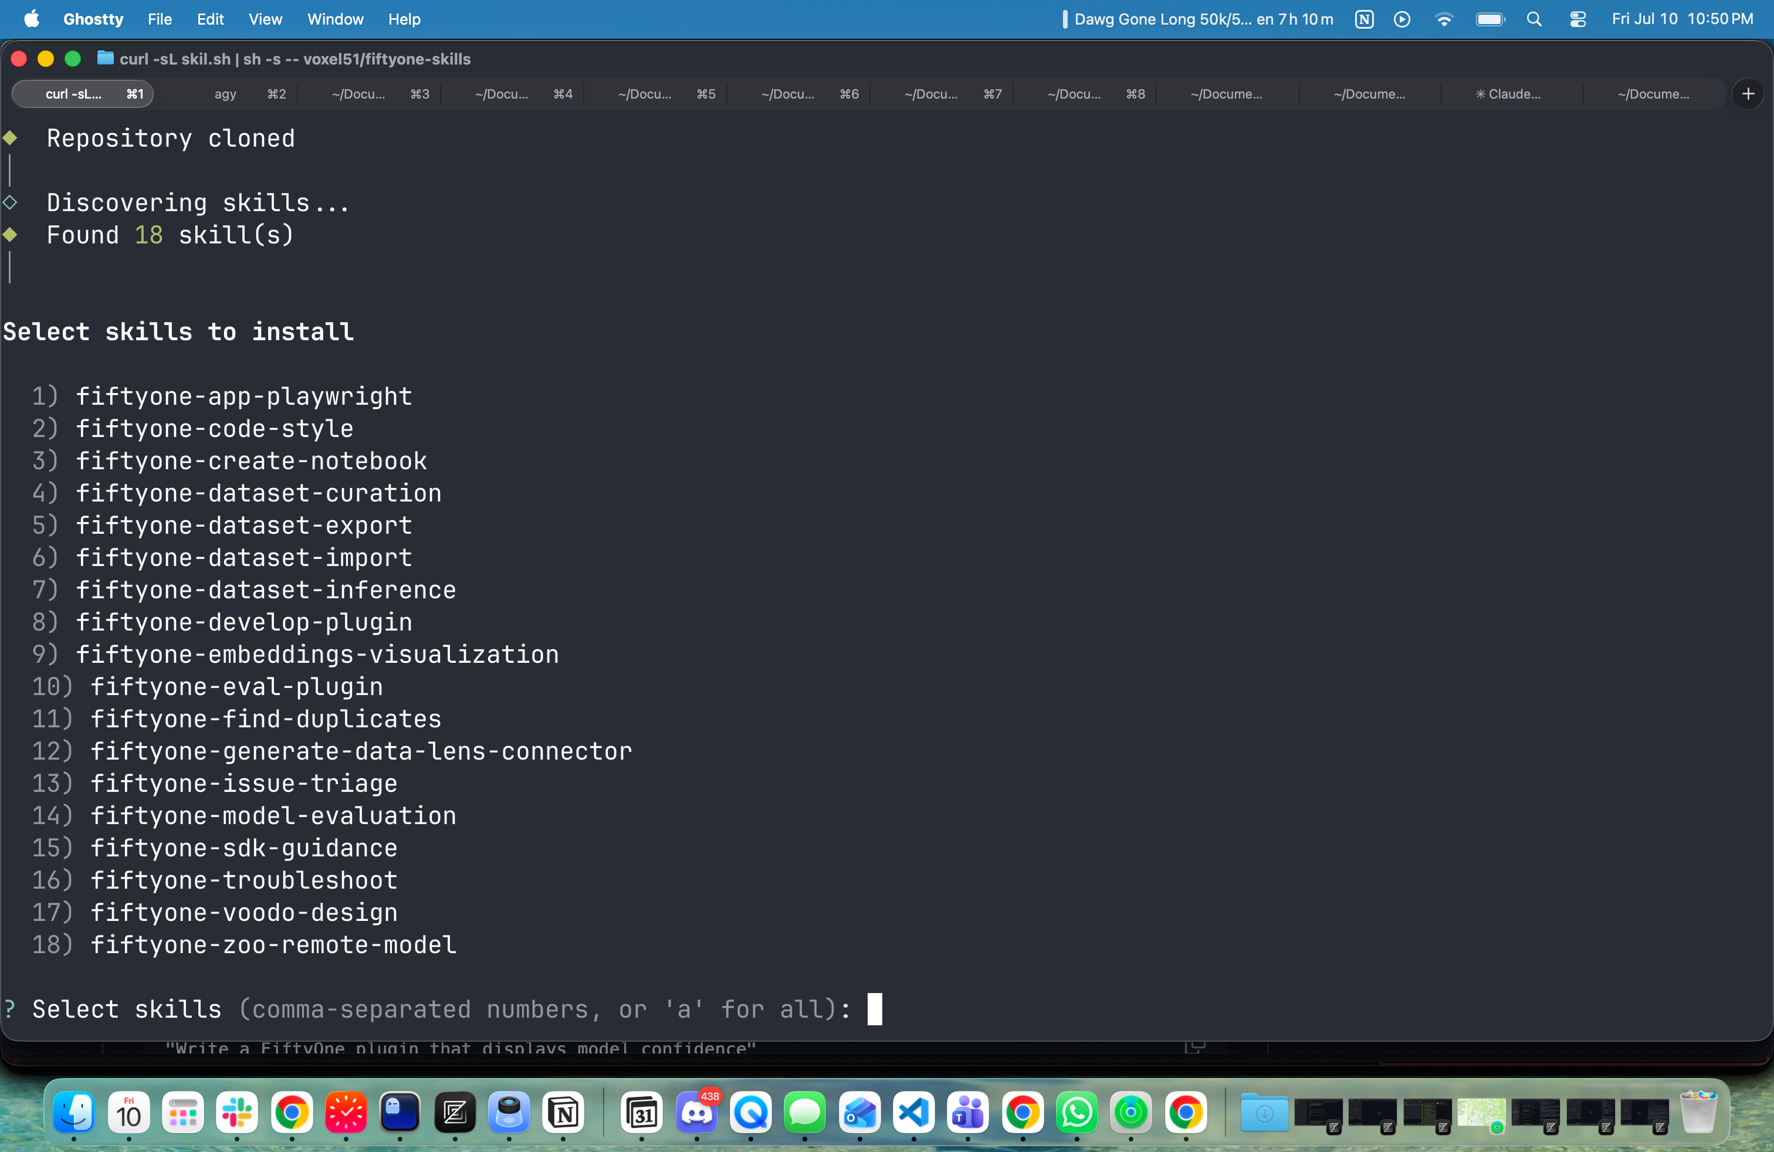The width and height of the screenshot is (1774, 1152).
Task: Click the Select skills to install heading
Action: tap(178, 331)
